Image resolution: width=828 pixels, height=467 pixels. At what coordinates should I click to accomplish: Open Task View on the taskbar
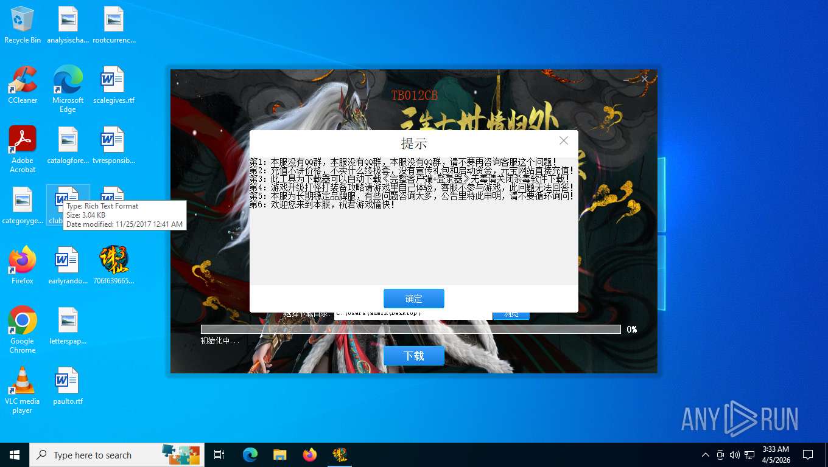[x=219, y=455]
